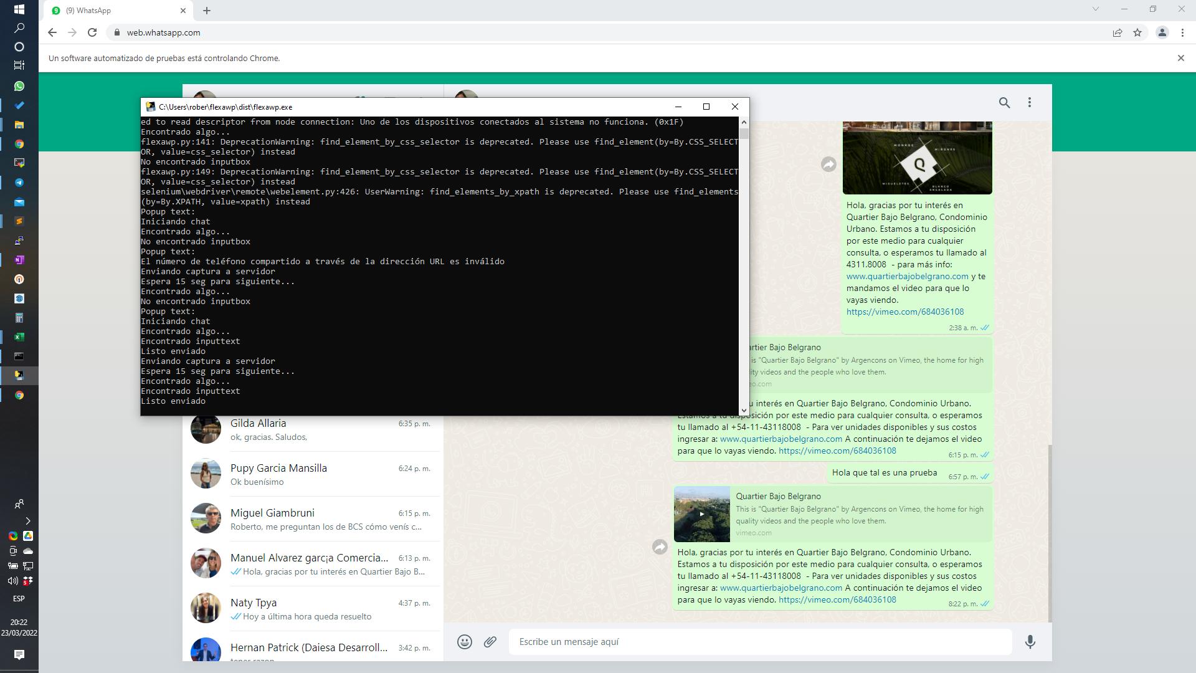The image size is (1196, 673).
Task: Click the microphone voice message icon
Action: [1030, 642]
